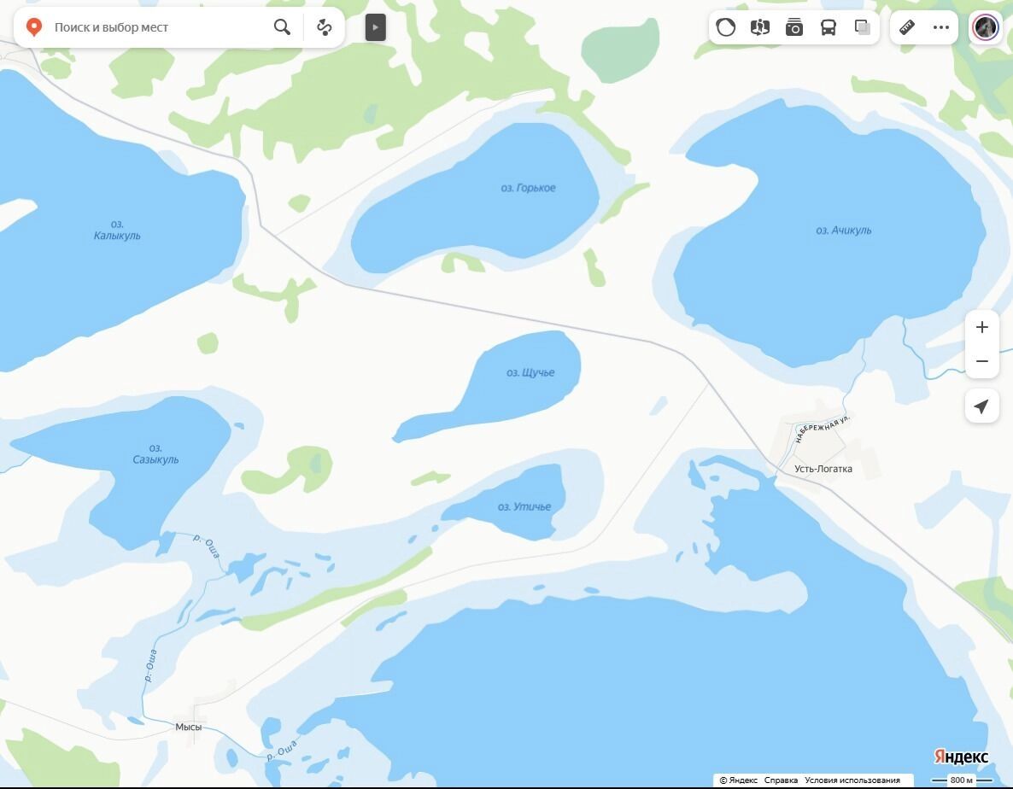Open the Справка help link
This screenshot has height=789, width=1013.
[x=781, y=780]
